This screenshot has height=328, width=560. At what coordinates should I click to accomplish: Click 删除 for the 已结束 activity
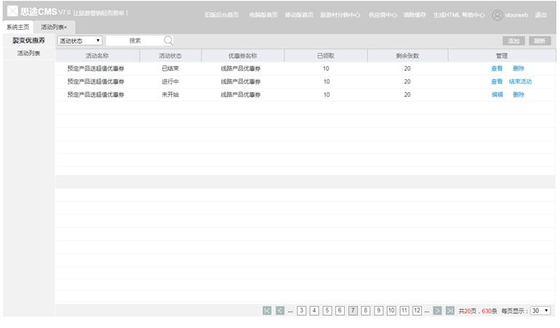click(x=519, y=68)
